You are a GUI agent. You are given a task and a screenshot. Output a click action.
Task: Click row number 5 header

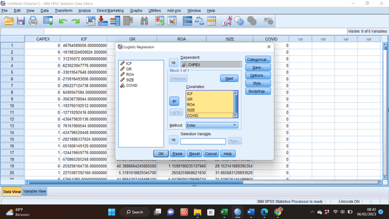(12, 72)
